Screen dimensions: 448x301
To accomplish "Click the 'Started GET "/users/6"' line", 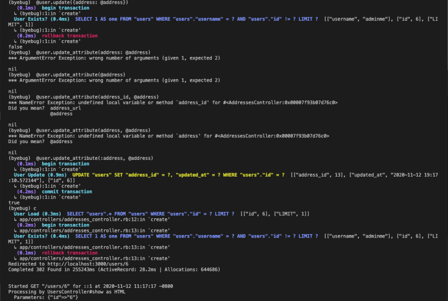I will [91, 286].
